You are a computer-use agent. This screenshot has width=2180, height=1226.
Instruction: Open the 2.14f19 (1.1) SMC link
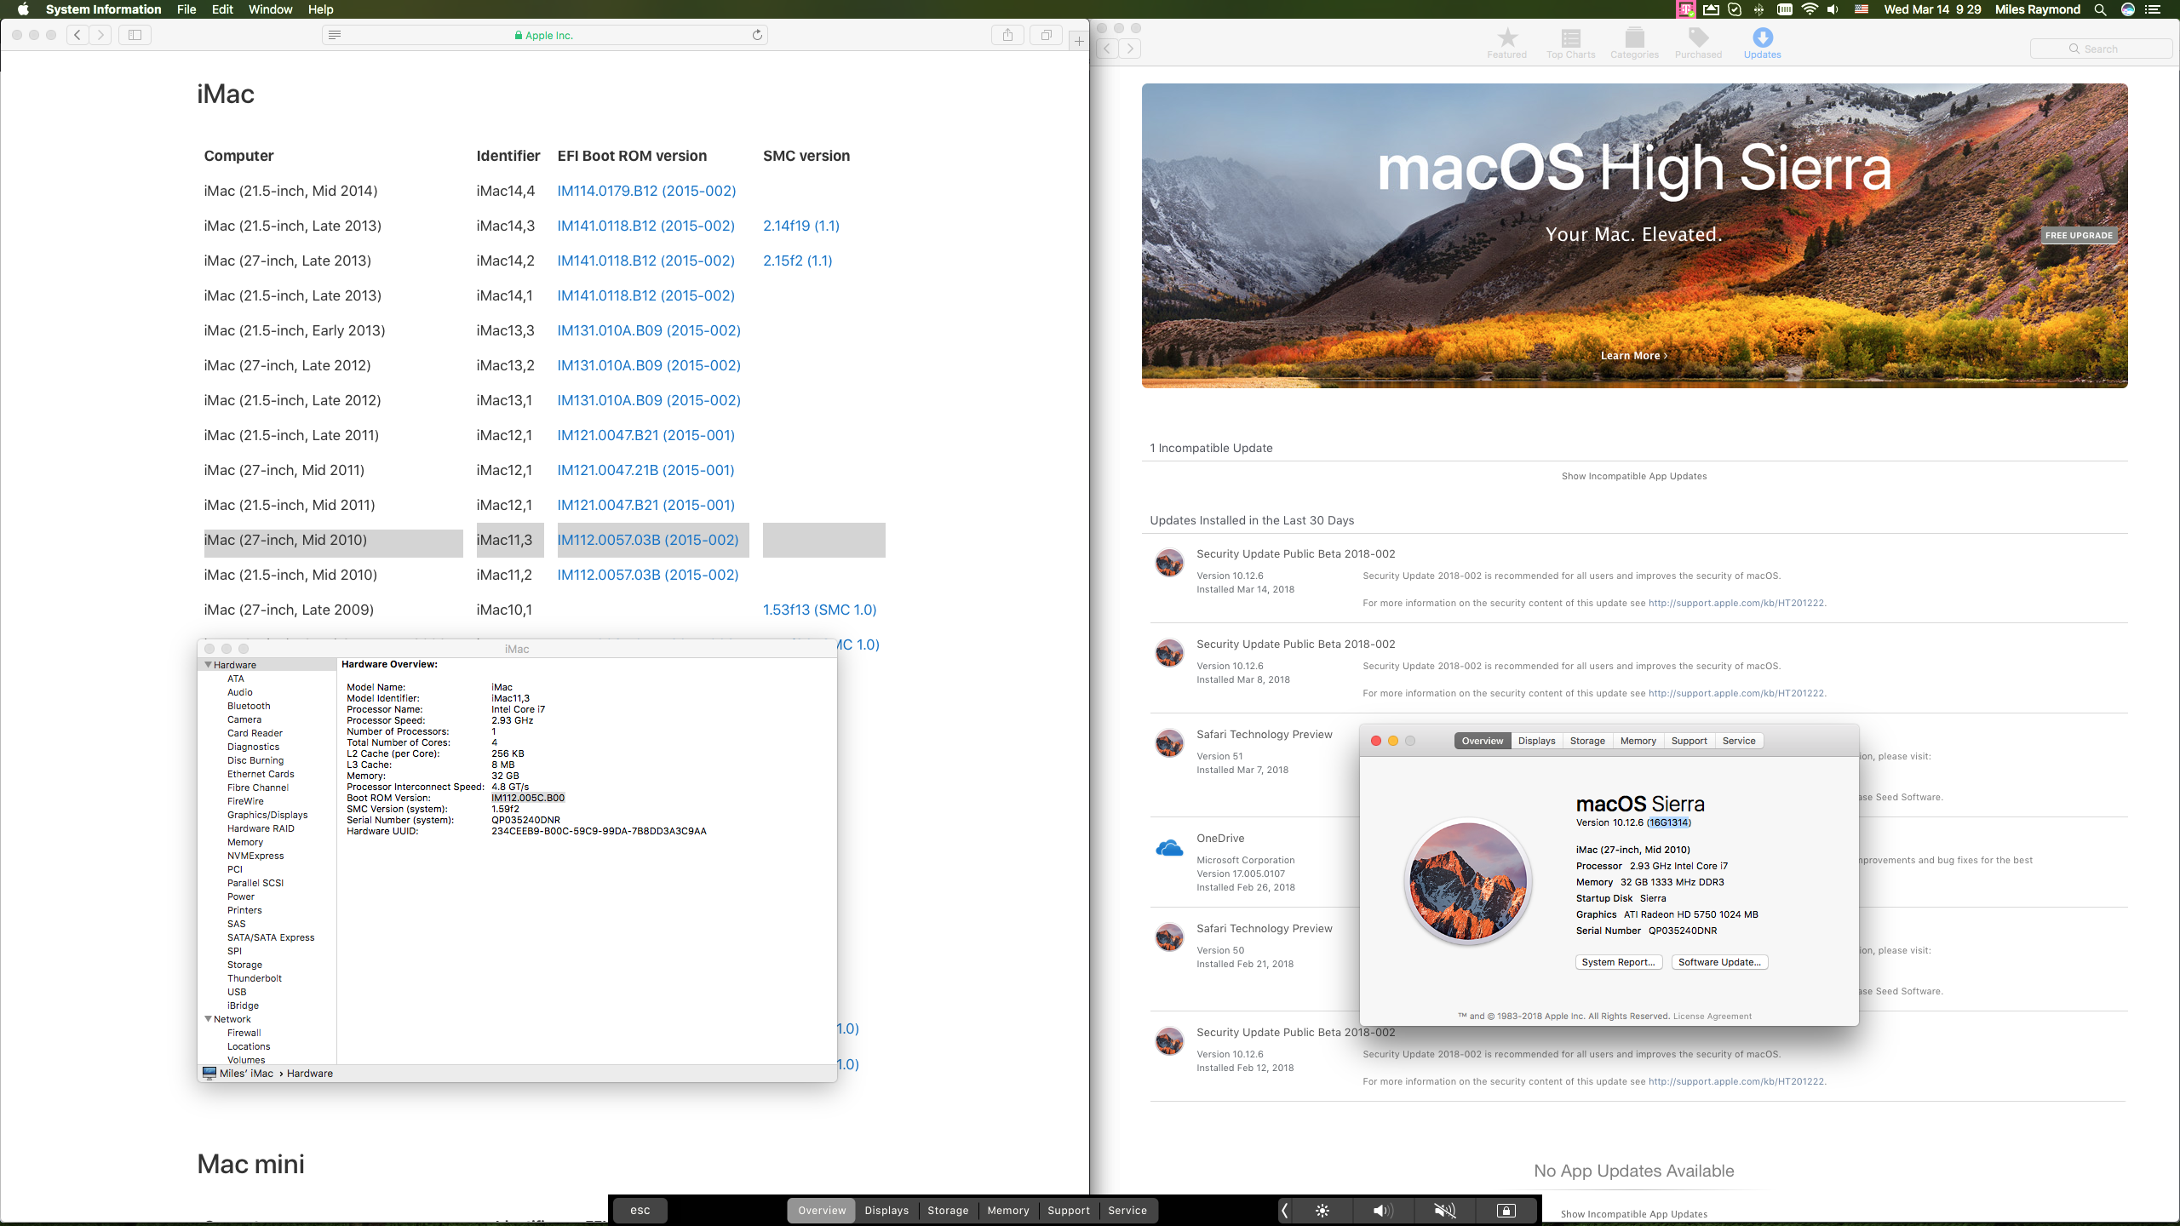click(800, 226)
